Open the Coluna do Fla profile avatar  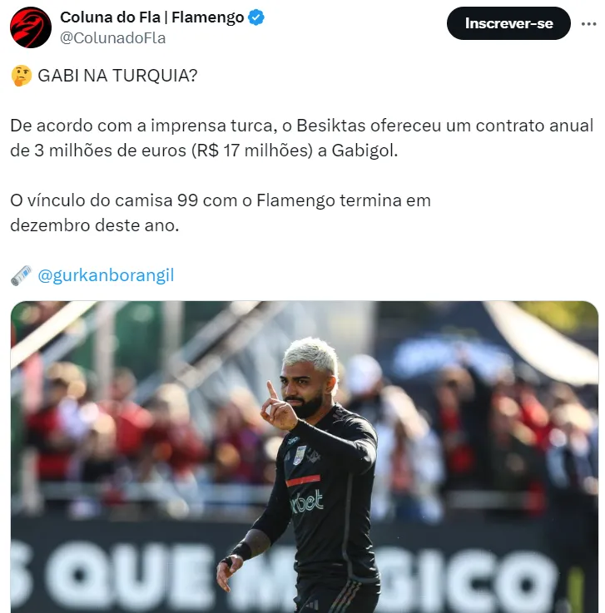pos(31,27)
